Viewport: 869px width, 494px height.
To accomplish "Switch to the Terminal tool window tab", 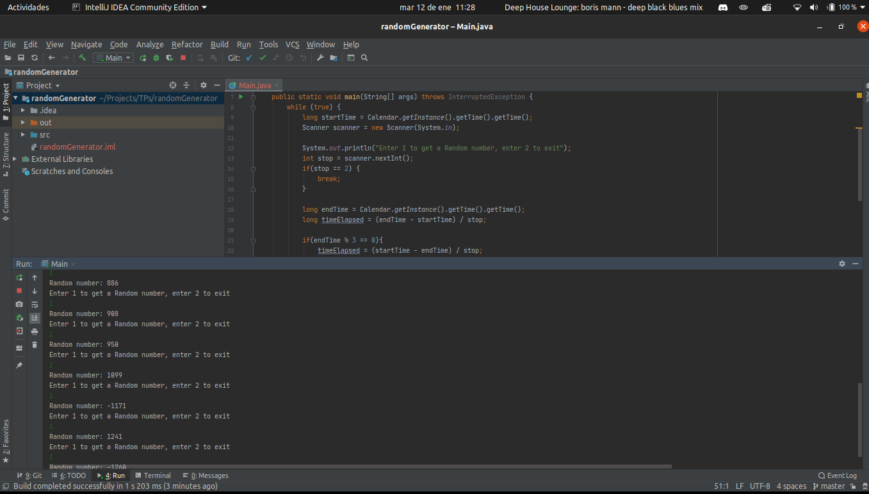I will [152, 475].
